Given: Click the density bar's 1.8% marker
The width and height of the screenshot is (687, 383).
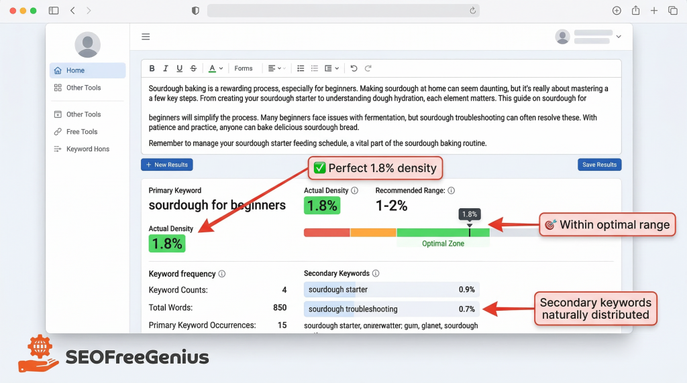Looking at the screenshot, I should pyautogui.click(x=469, y=214).
